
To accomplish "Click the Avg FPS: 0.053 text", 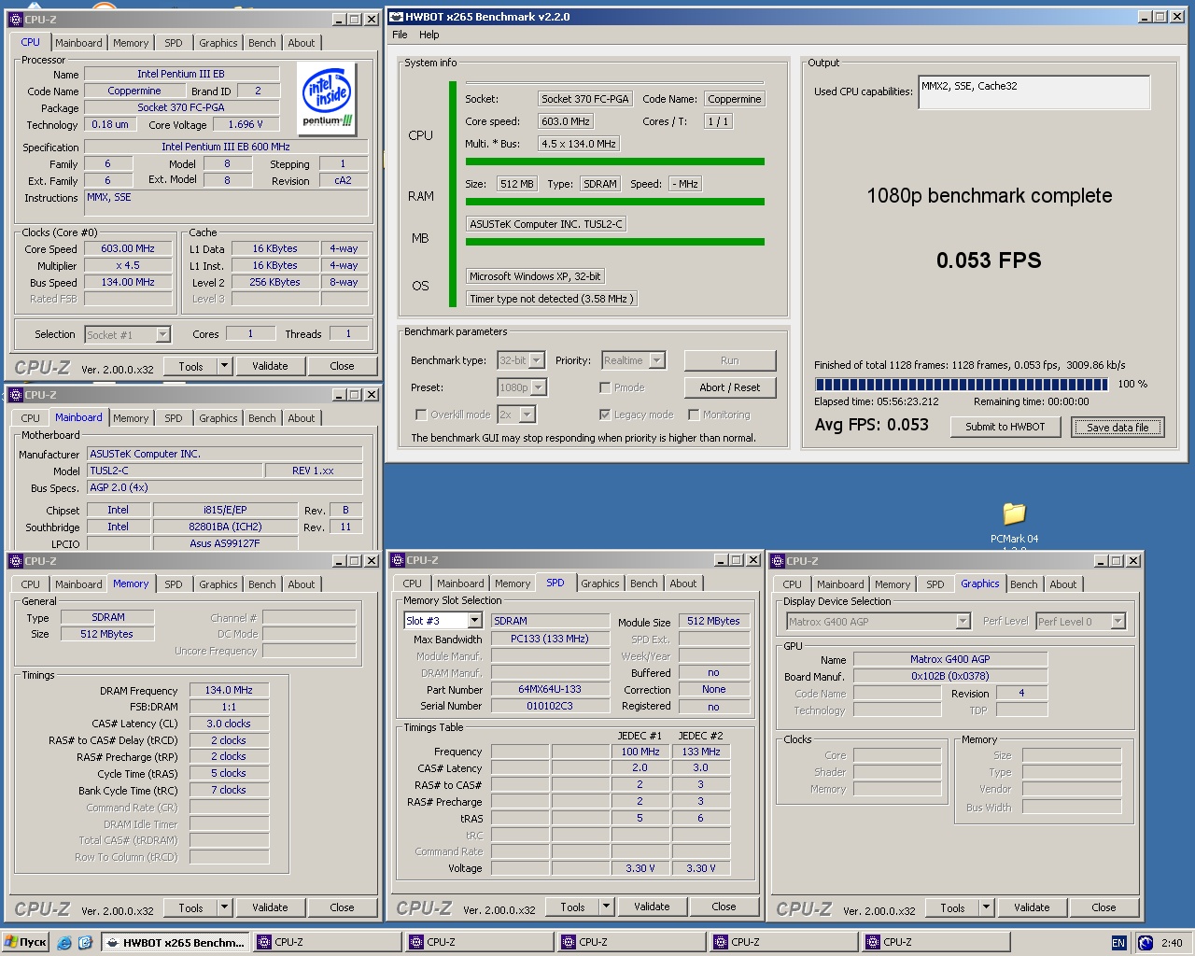I will point(872,425).
